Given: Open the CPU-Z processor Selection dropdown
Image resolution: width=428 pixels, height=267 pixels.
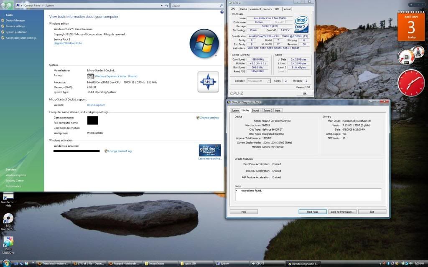Looking at the screenshot, I should click(258, 81).
